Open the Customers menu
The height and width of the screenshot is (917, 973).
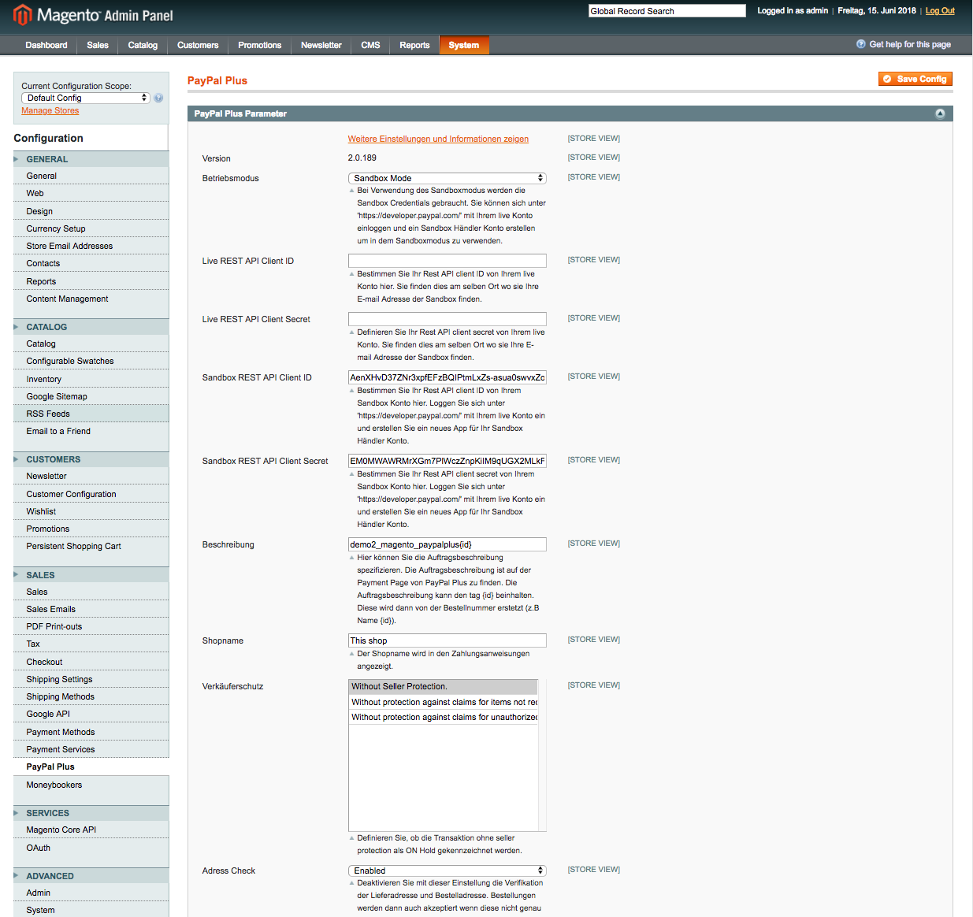click(x=198, y=45)
